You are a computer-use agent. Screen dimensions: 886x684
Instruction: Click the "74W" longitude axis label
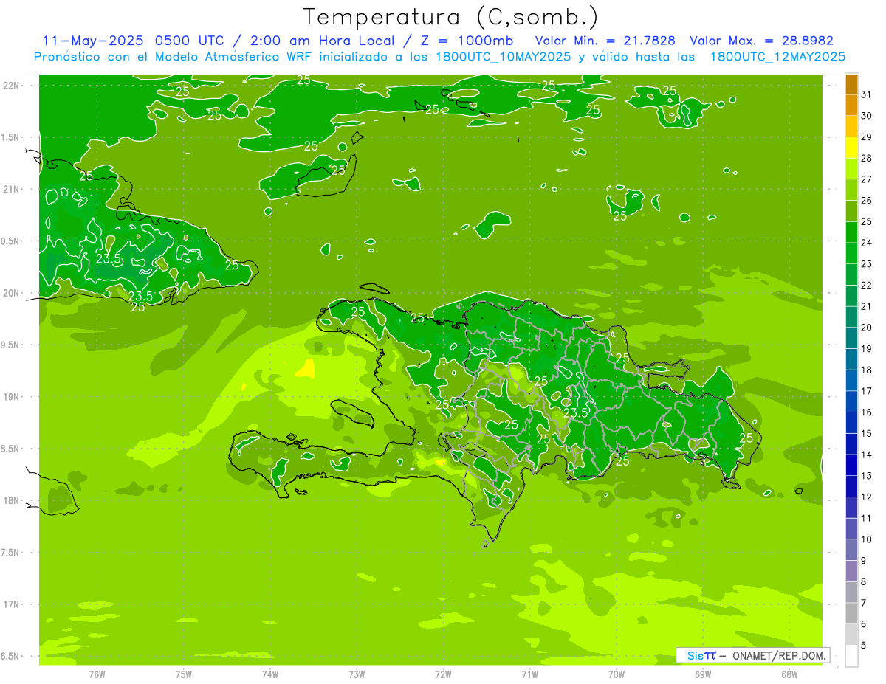pyautogui.click(x=270, y=674)
